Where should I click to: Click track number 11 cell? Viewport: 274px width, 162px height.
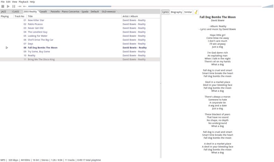pos(25,59)
